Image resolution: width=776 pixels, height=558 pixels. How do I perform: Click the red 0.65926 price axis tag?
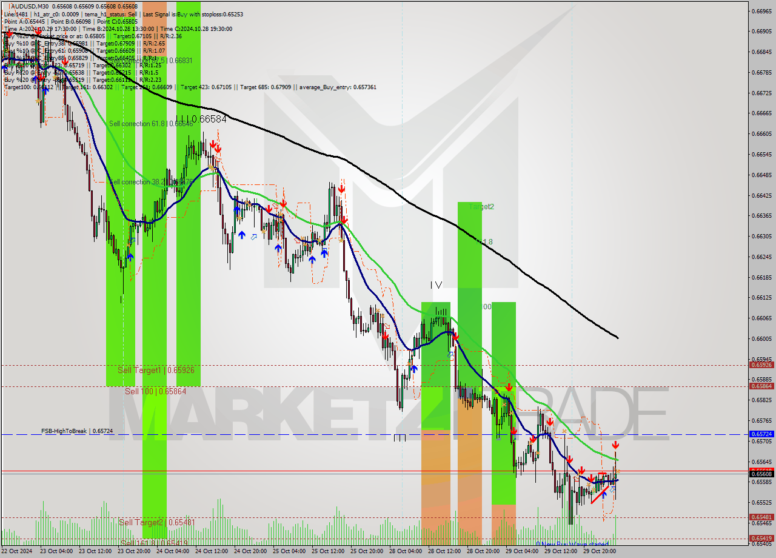coord(761,365)
